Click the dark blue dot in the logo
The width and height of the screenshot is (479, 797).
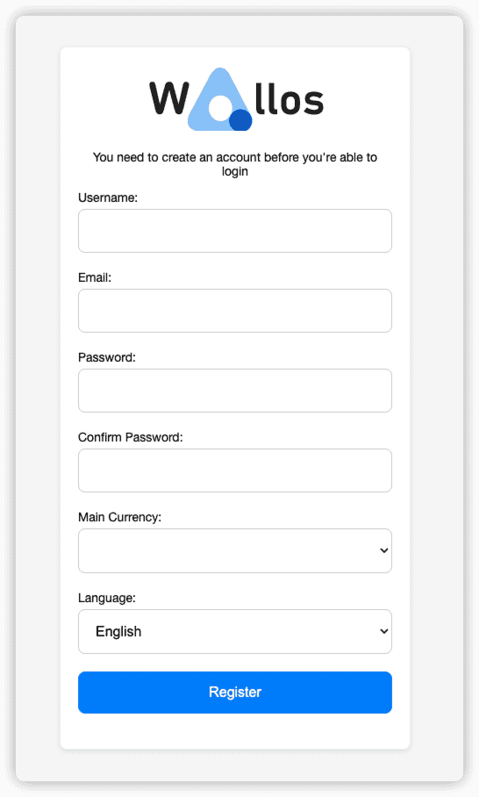click(x=240, y=120)
